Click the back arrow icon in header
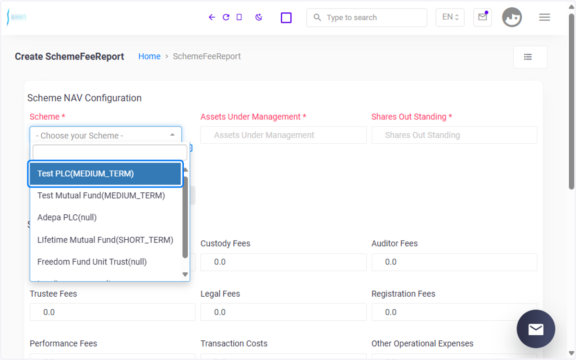Viewport: 576px width, 360px height. point(212,17)
